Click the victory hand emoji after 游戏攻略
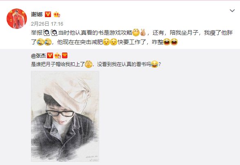This screenshot has height=165, width=240. (143, 33)
